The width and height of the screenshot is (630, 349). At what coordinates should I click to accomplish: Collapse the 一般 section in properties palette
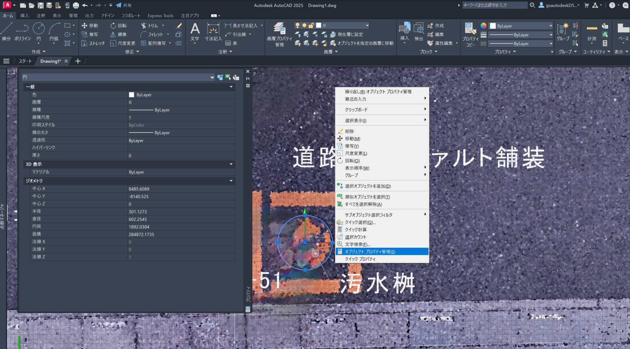coord(231,87)
